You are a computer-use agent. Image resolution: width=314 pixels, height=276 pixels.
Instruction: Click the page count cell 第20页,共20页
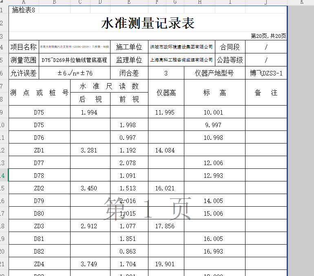268,36
